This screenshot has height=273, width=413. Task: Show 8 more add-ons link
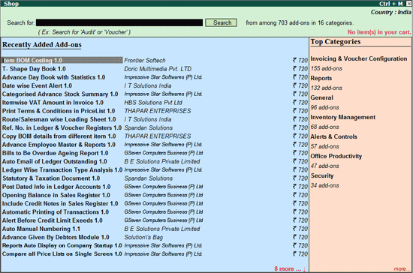click(x=290, y=268)
